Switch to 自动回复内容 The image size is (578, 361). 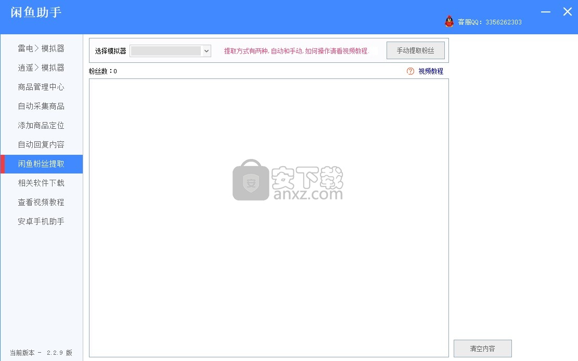tap(41, 144)
